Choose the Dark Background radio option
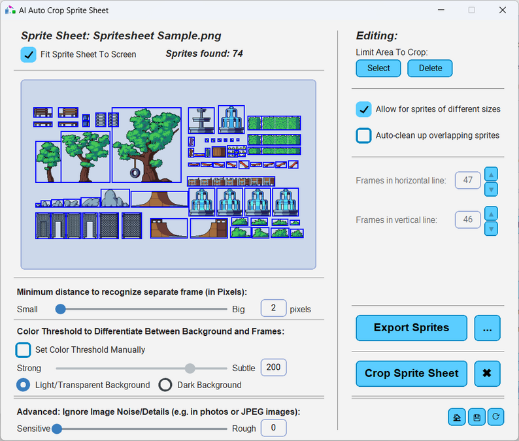Image resolution: width=519 pixels, height=441 pixels. 165,385
